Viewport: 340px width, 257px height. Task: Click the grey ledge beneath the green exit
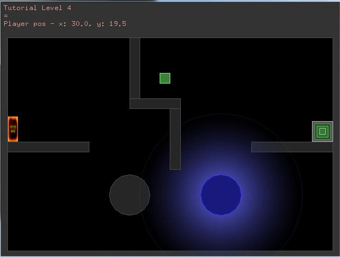point(292,147)
